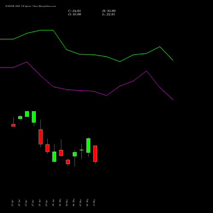Click the '05 May' date axis label
213x213 pixels.
(x=67, y=202)
